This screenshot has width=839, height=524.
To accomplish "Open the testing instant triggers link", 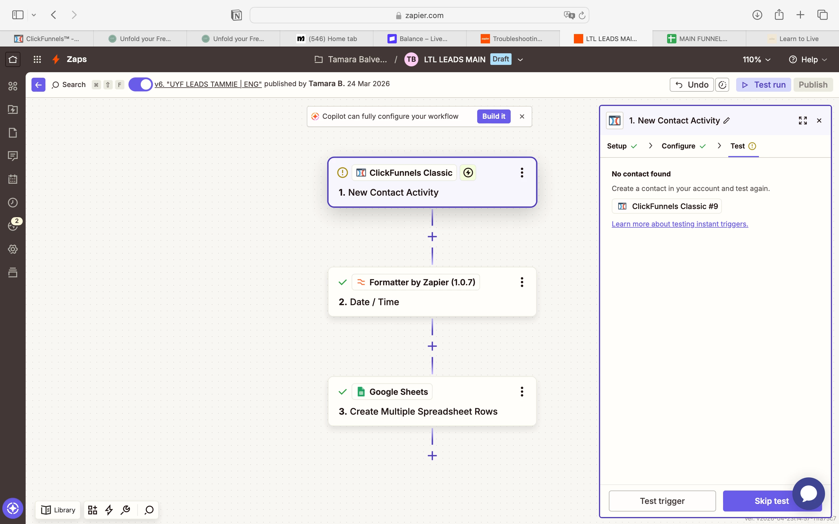I will pyautogui.click(x=680, y=224).
